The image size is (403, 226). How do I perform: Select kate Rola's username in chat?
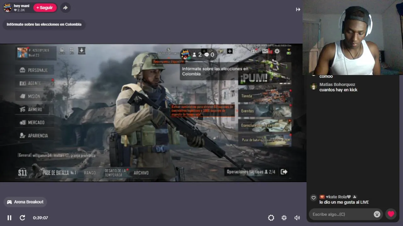pos(338,197)
